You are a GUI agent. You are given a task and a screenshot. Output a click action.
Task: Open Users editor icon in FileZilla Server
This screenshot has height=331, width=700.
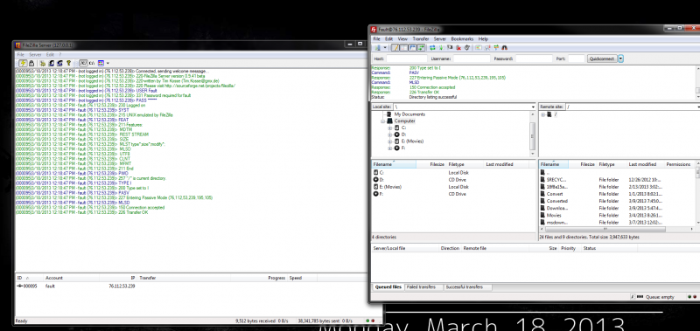tap(52, 63)
